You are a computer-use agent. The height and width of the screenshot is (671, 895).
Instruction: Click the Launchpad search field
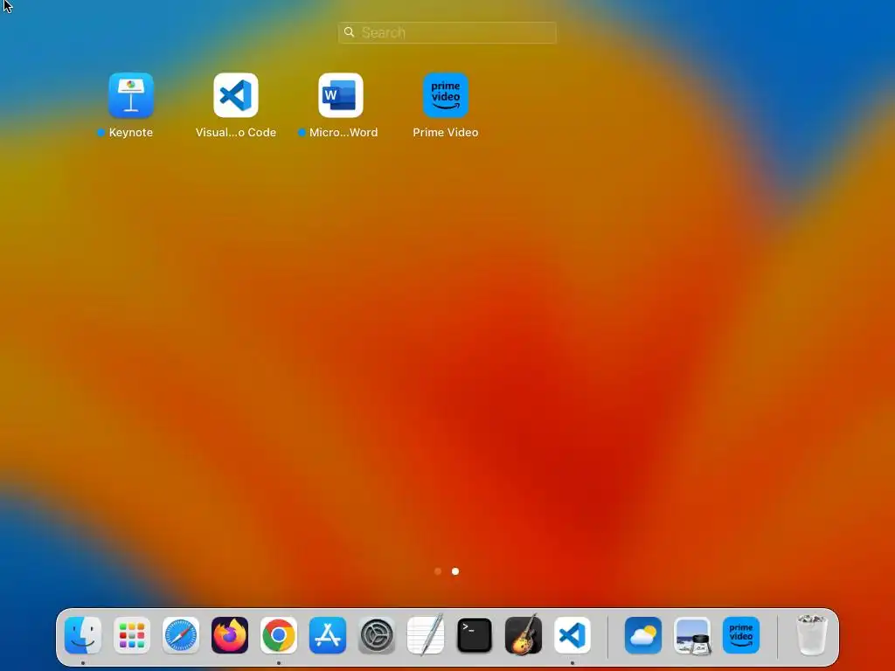(447, 32)
